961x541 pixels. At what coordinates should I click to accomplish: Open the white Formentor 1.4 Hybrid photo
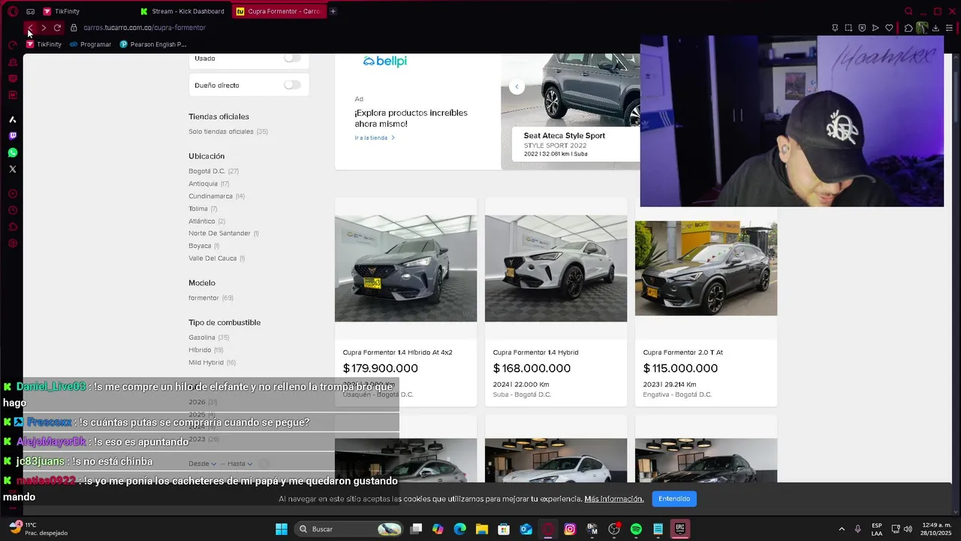(x=556, y=268)
